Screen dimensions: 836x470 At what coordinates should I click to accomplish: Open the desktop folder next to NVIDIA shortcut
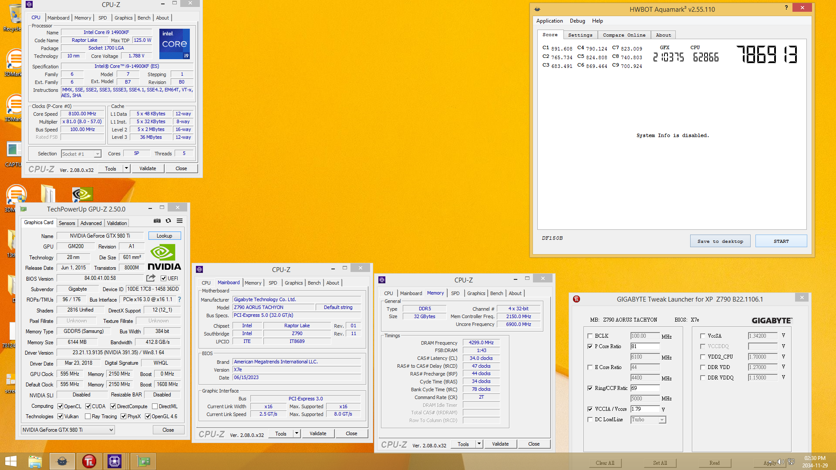[x=48, y=194]
